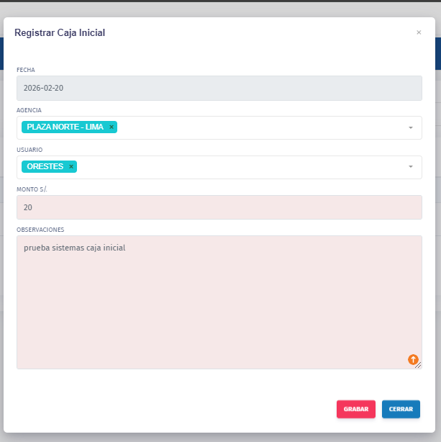Remove the PLAZA NORTE - LIMA agency tag
441x442 pixels.
point(112,127)
